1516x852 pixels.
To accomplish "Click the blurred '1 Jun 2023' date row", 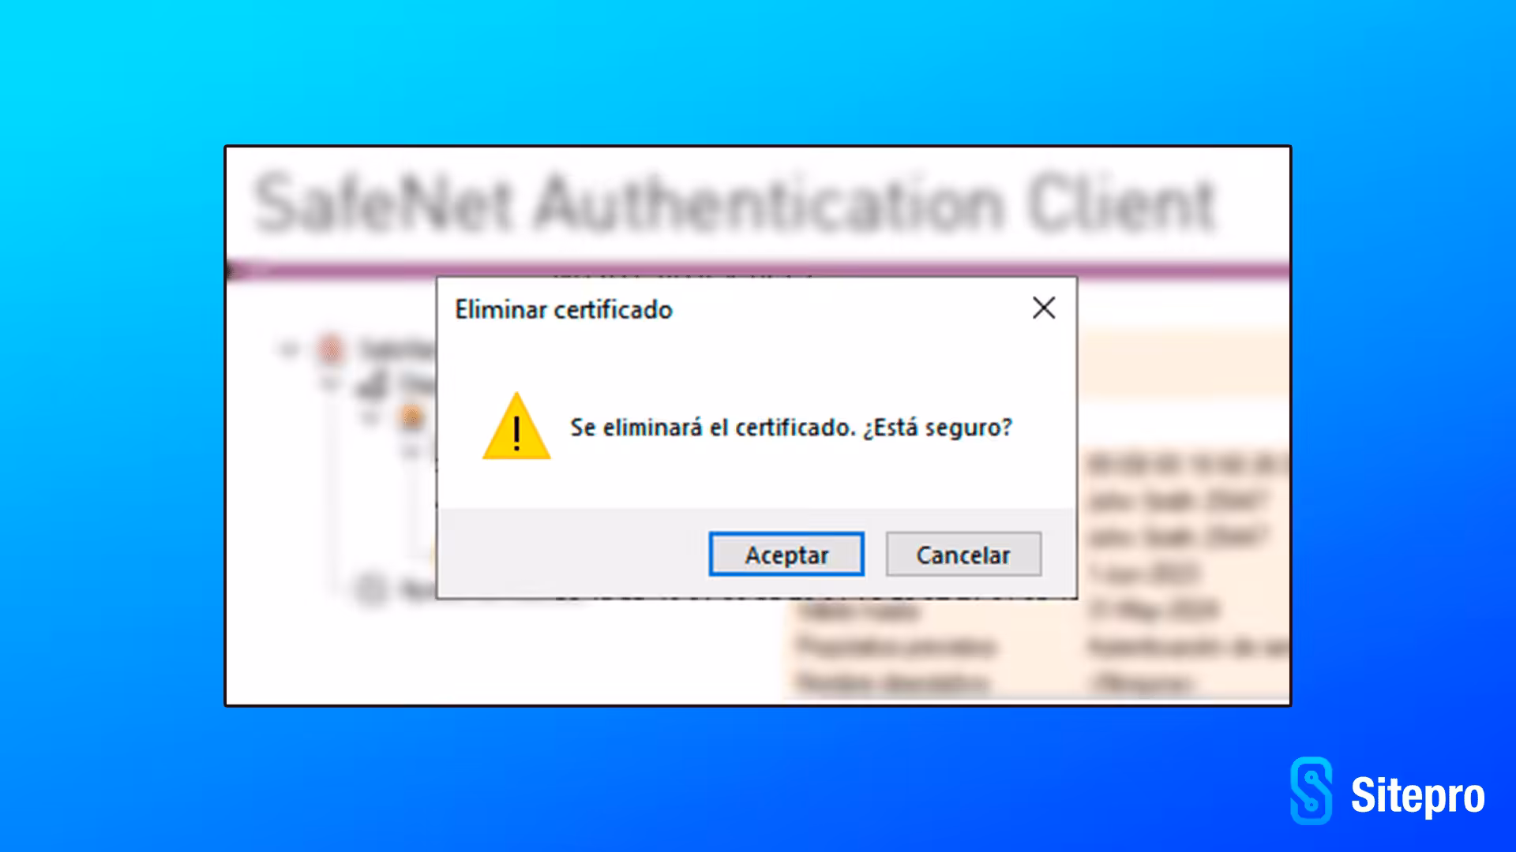I will tap(1144, 573).
